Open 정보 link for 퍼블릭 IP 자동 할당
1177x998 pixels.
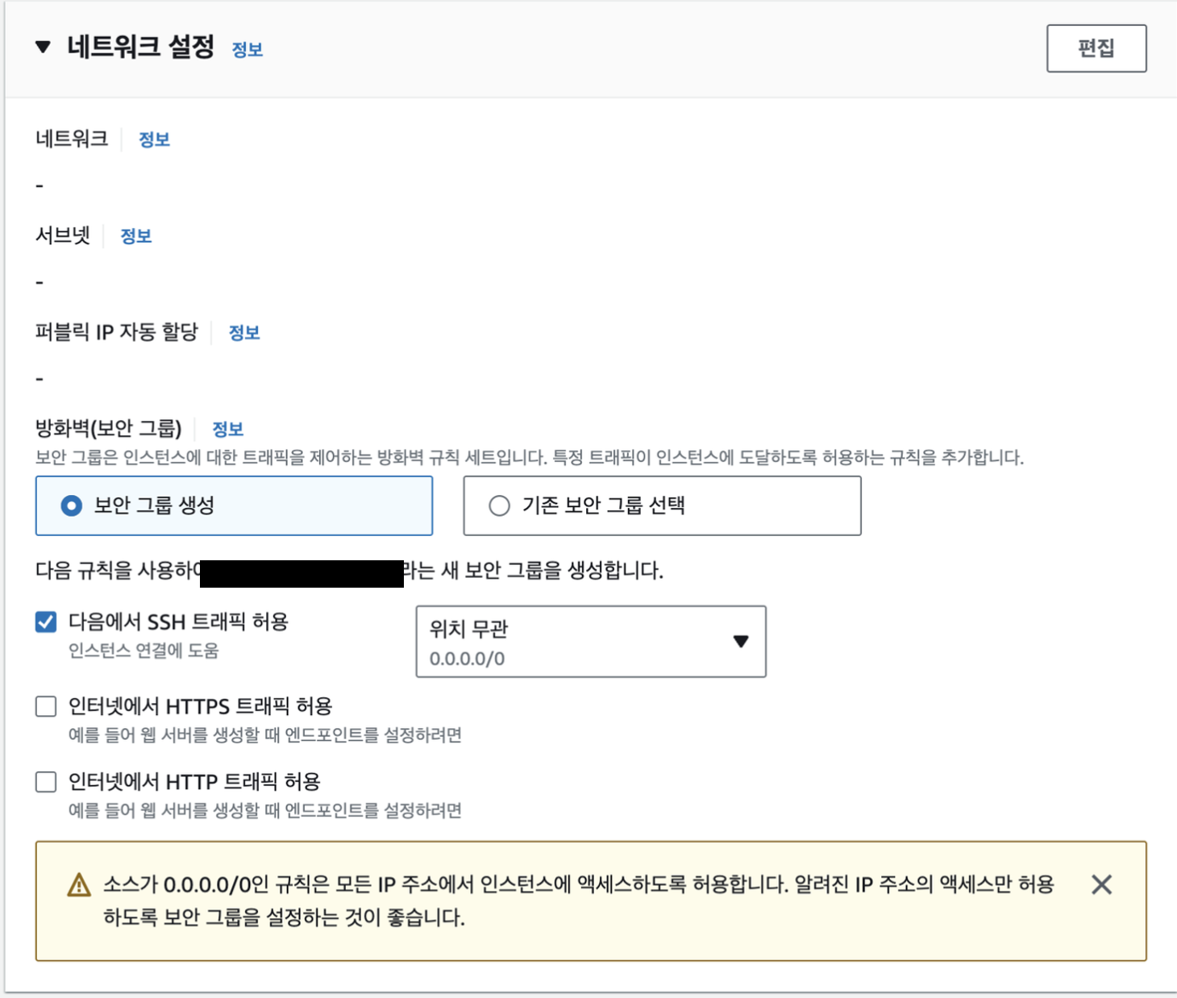click(244, 333)
